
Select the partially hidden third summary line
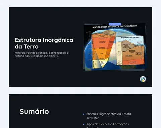[x=93, y=127]
